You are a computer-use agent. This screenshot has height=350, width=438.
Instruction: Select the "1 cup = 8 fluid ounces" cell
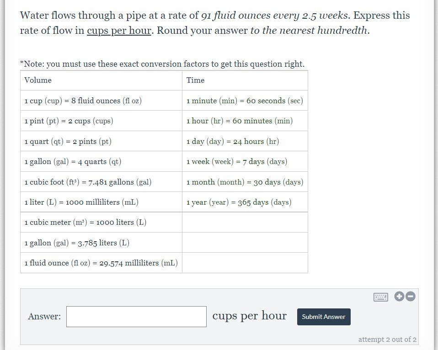[83, 101]
